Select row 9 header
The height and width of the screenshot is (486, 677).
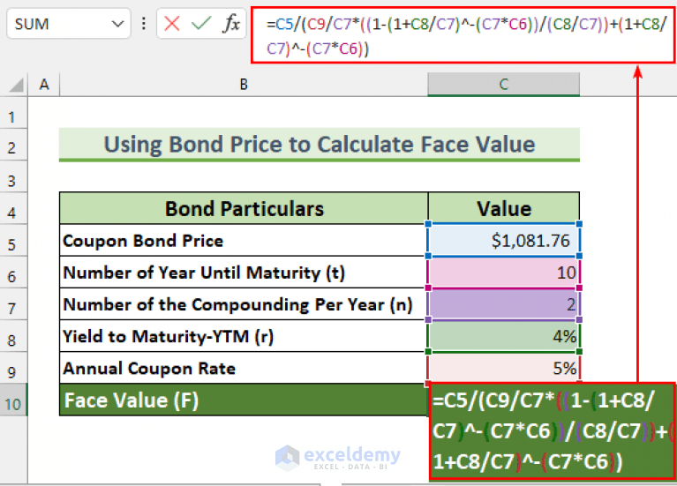point(13,369)
